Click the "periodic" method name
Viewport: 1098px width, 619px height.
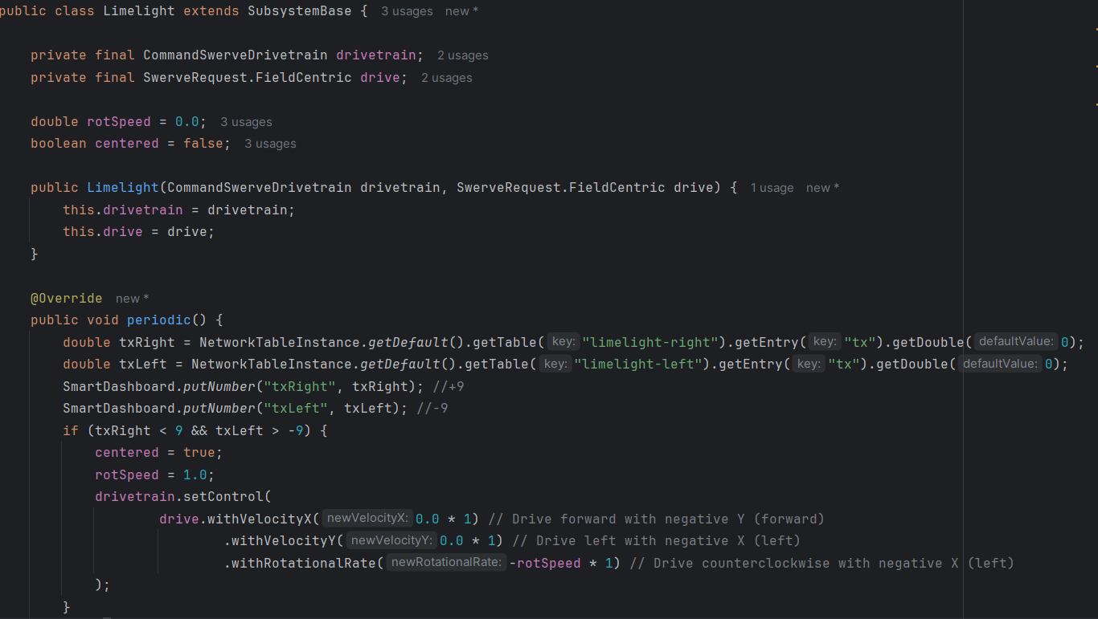click(x=159, y=320)
